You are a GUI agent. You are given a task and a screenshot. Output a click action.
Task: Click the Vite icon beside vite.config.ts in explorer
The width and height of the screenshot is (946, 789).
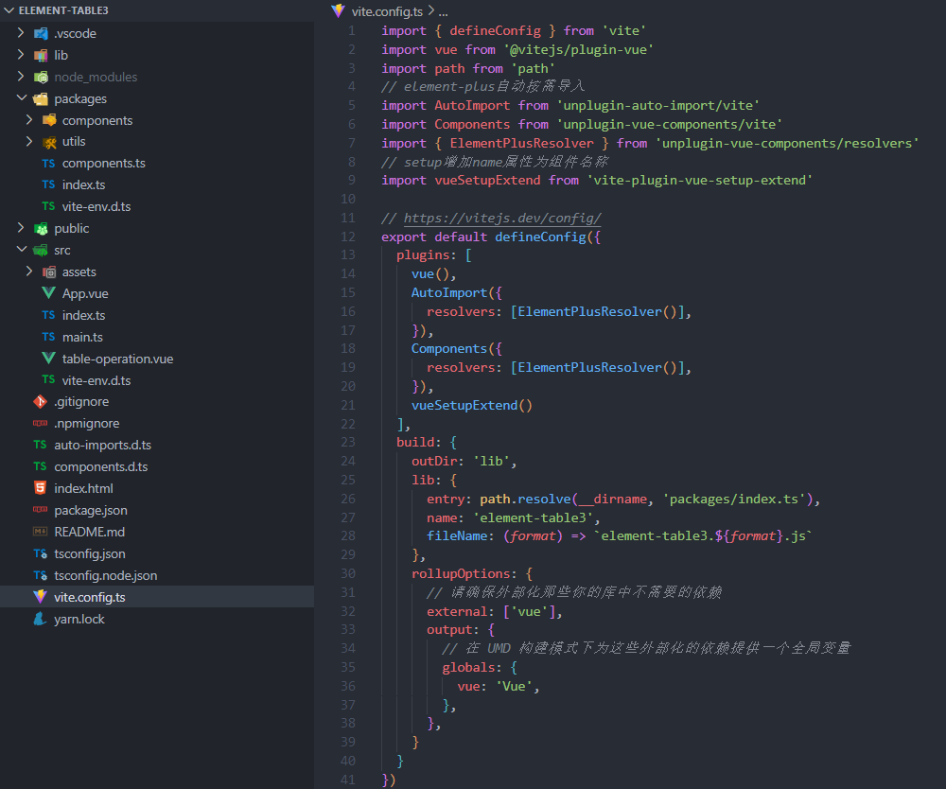[41, 597]
